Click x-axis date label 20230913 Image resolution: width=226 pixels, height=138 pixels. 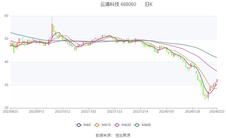[x=36, y=112]
